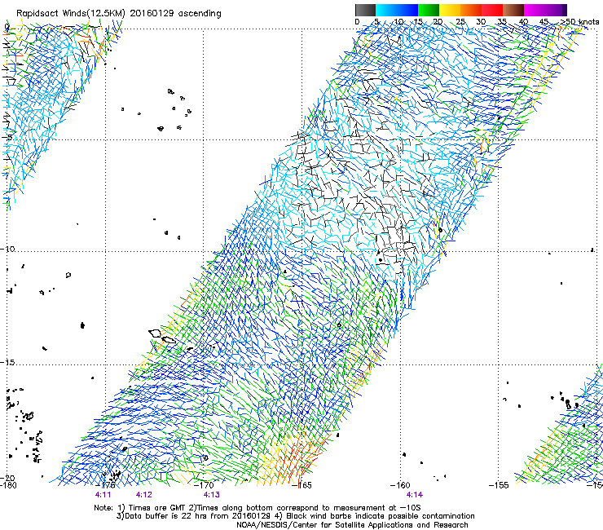Click the '-155' longitude axis label

499,485
